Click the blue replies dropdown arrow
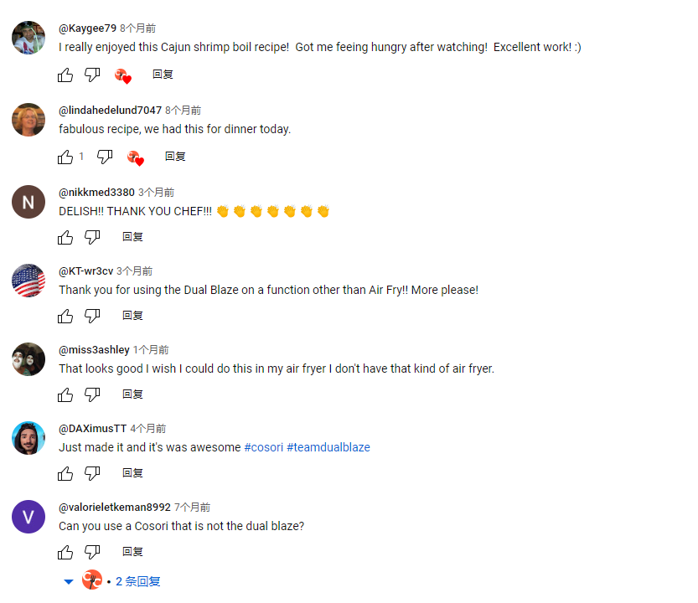 (x=69, y=581)
